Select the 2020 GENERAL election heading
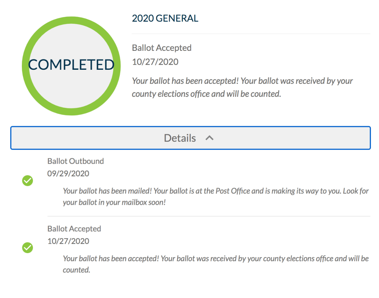 coord(165,18)
